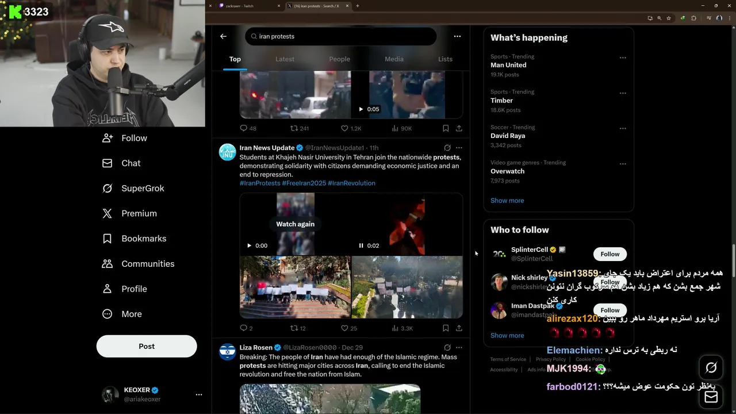Follow Iman Dastpak
736x414 pixels.
click(610, 310)
